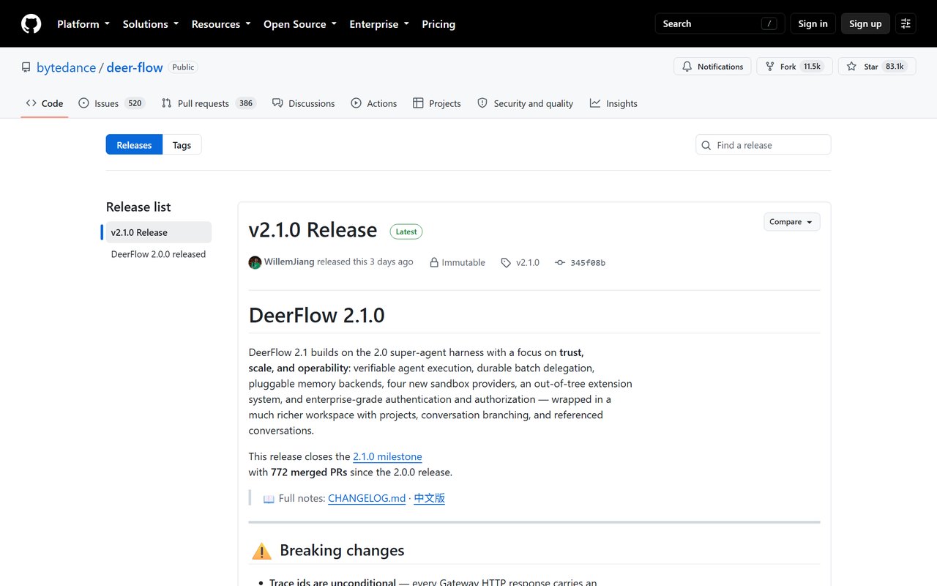The image size is (937, 586).
Task: Click the Projects table icon
Action: 418,103
